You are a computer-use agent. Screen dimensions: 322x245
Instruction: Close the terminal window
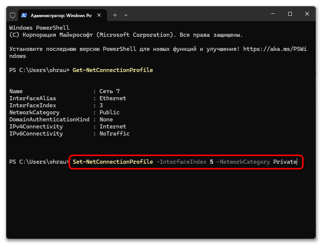pyautogui.click(x=307, y=14)
